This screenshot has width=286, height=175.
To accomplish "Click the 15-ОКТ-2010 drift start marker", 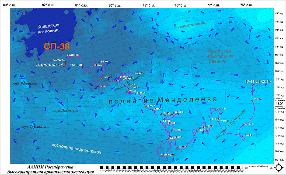I will (252, 85).
